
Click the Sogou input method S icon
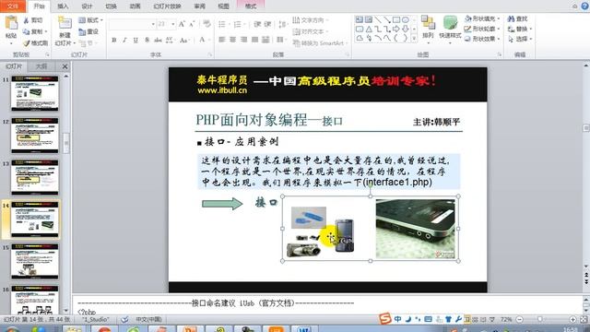(385, 319)
